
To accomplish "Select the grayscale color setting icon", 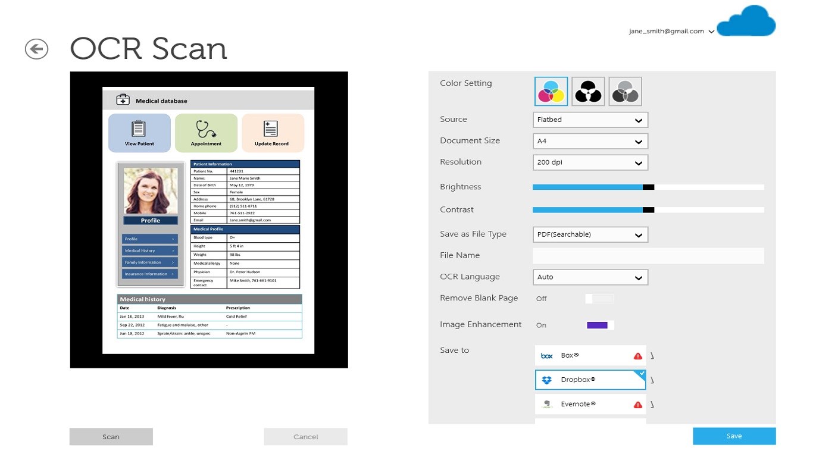I will coord(625,92).
